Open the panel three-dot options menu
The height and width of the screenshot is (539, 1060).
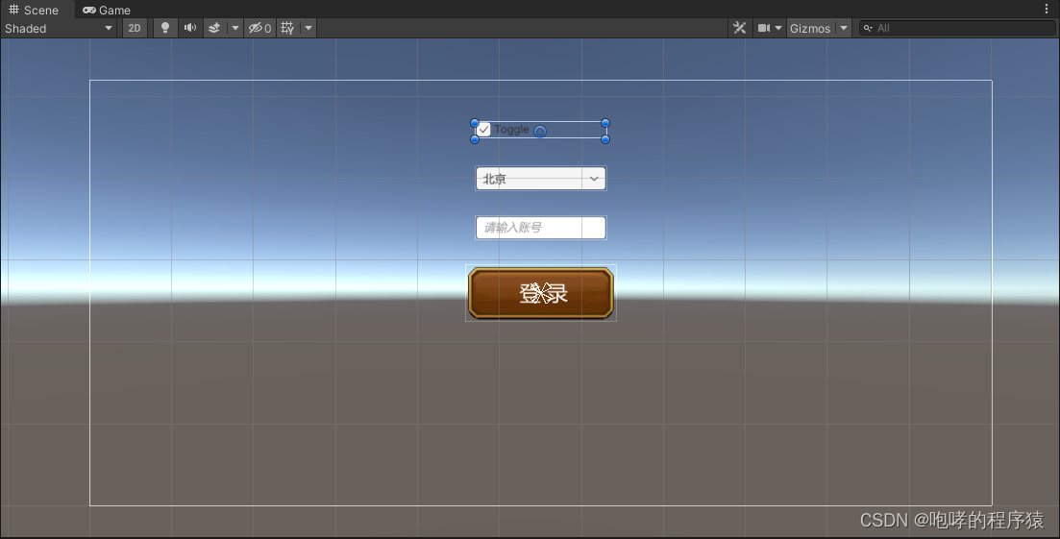coord(1047,9)
